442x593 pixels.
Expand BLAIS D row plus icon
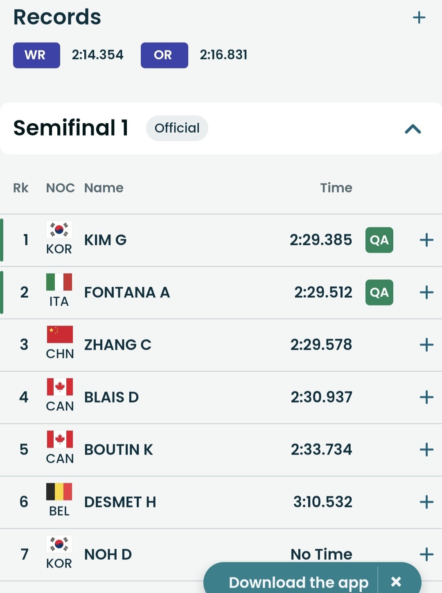[426, 397]
